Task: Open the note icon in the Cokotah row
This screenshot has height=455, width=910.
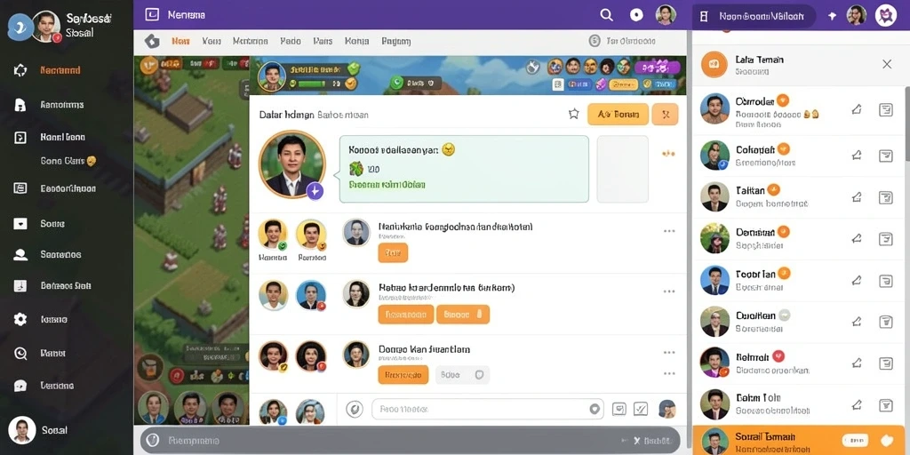Action: pyautogui.click(x=886, y=156)
